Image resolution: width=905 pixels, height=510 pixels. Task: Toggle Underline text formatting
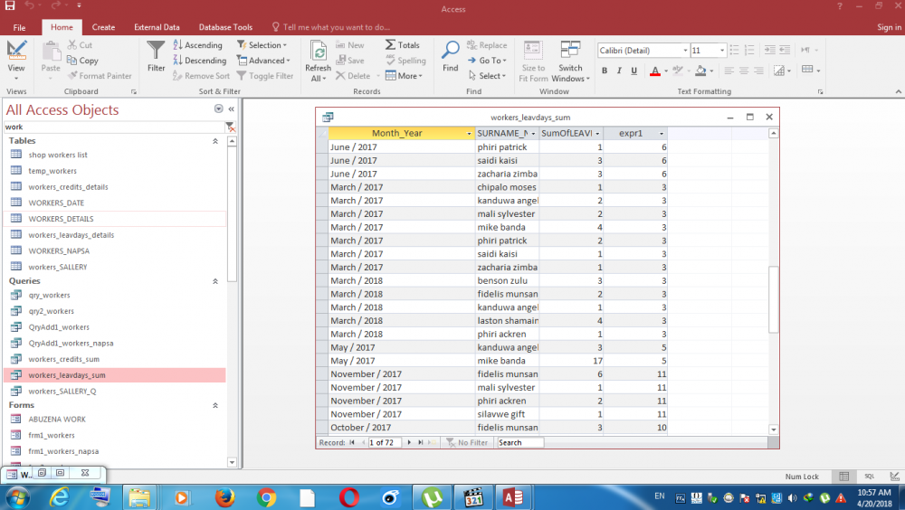click(633, 71)
